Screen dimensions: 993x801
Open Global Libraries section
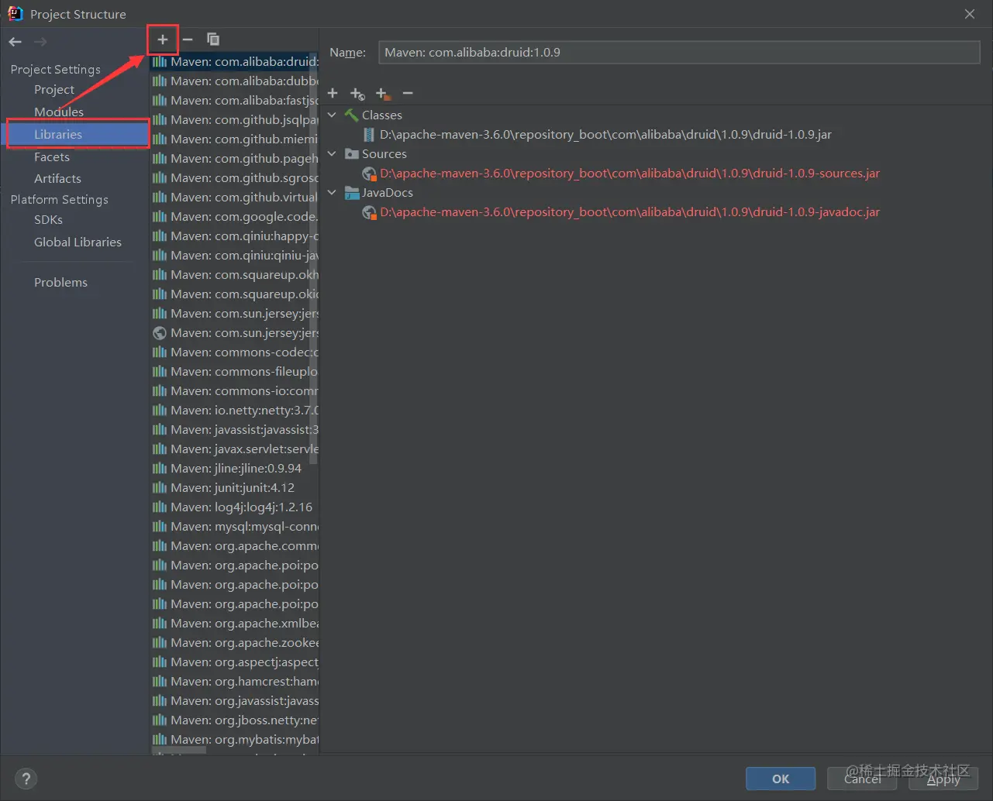tap(78, 242)
